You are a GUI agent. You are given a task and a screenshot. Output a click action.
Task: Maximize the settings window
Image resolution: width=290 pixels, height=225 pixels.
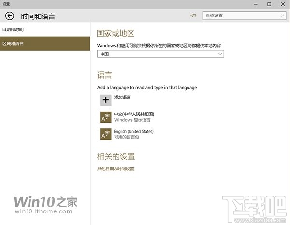pos(269,4)
